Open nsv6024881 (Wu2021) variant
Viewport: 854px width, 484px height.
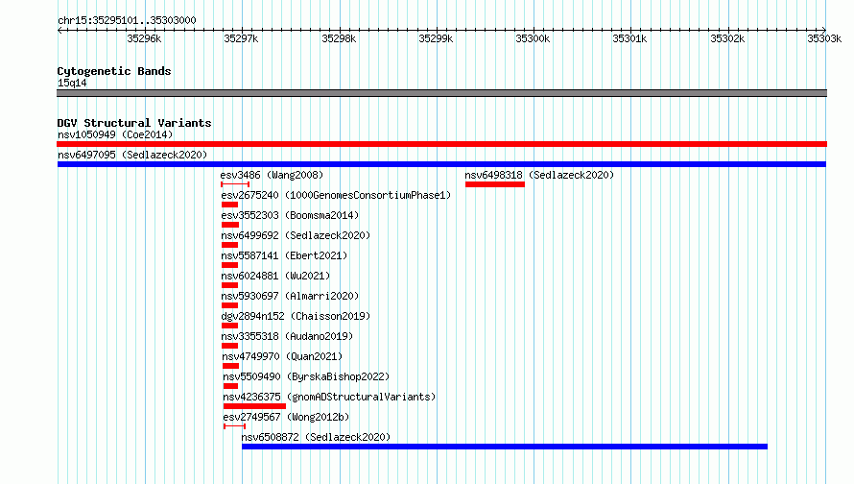(x=275, y=276)
